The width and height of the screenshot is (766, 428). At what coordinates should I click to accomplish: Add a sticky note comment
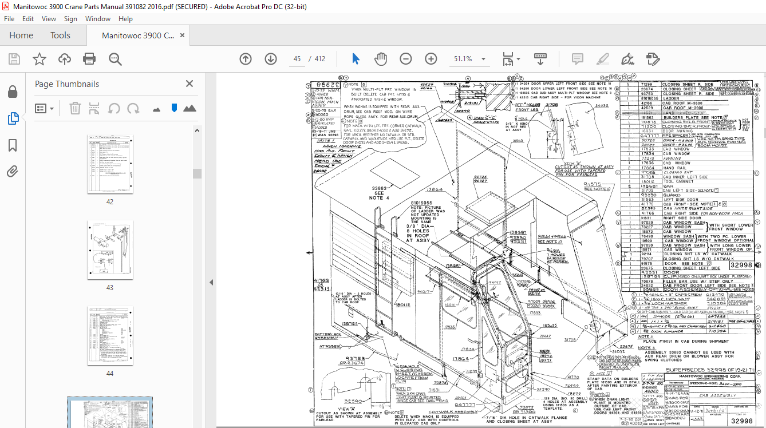click(577, 59)
